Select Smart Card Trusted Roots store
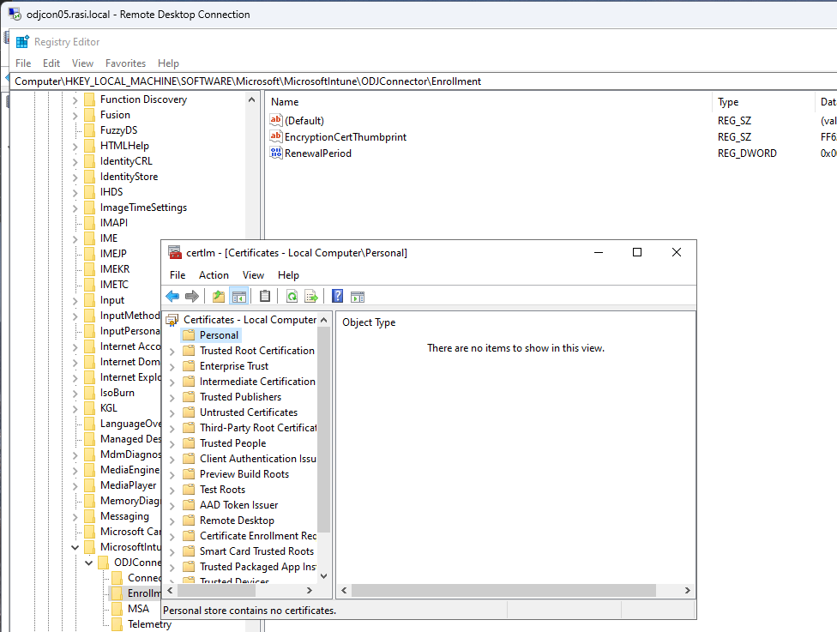This screenshot has width=837, height=632. tap(256, 551)
